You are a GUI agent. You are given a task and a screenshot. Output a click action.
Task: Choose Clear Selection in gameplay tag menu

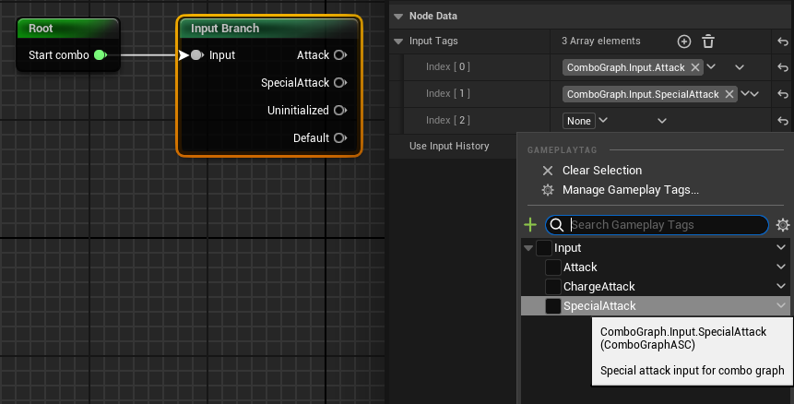tap(601, 171)
